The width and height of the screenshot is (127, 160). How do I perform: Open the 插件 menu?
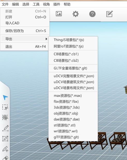57,4
